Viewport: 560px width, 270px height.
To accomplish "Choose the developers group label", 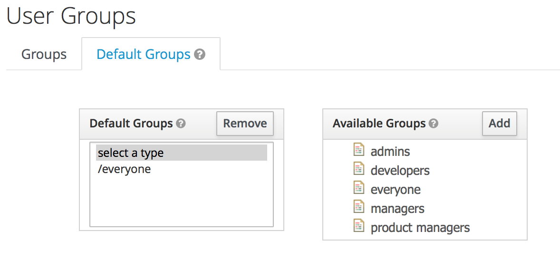I will [400, 171].
